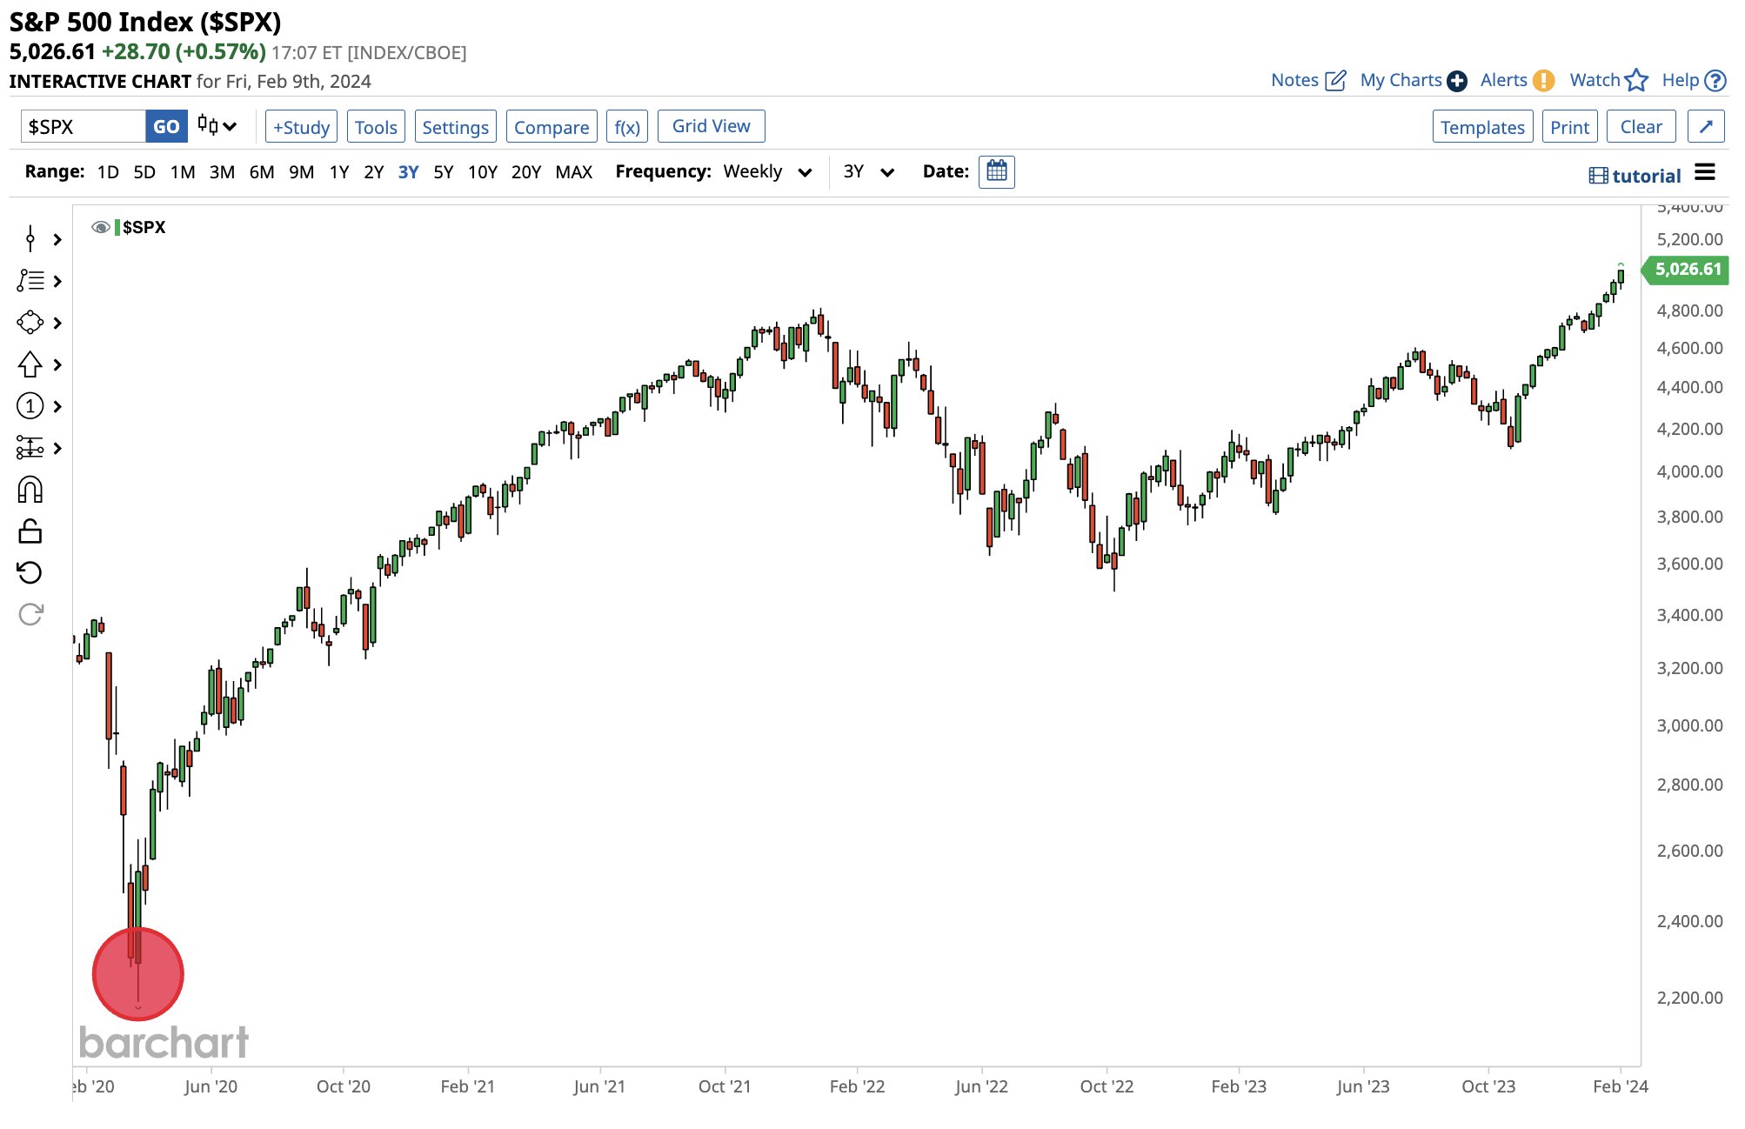Click the GO button
Viewport: 1745px width, 1129px height.
point(166,126)
